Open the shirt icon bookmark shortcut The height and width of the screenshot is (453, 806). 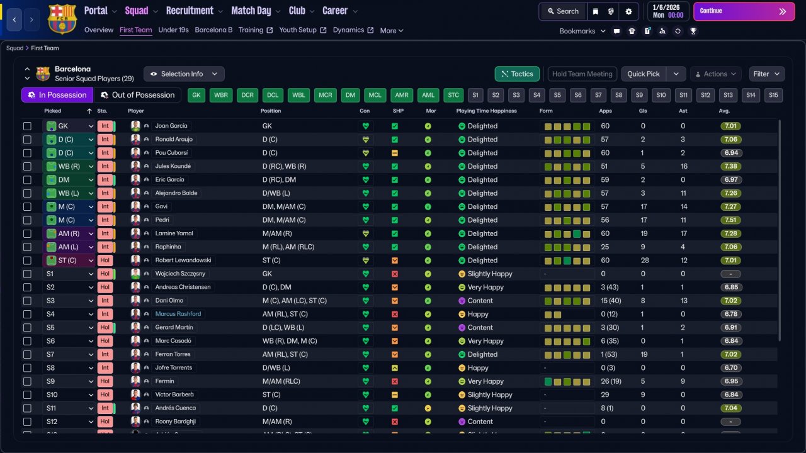click(632, 31)
